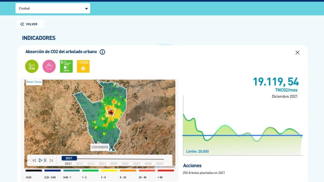Click the info icon beside the indicator title

pos(102,52)
